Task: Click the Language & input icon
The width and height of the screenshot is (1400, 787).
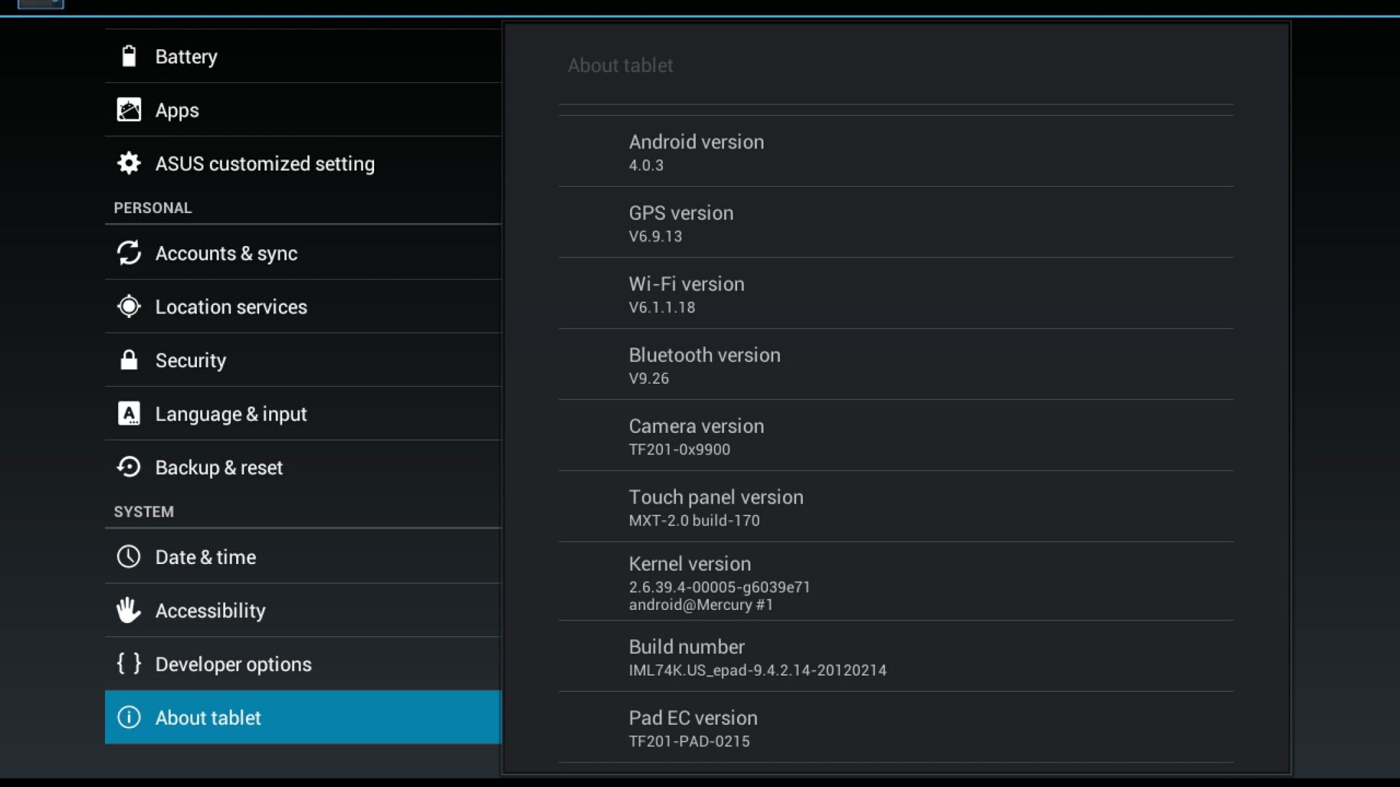Action: 129,414
